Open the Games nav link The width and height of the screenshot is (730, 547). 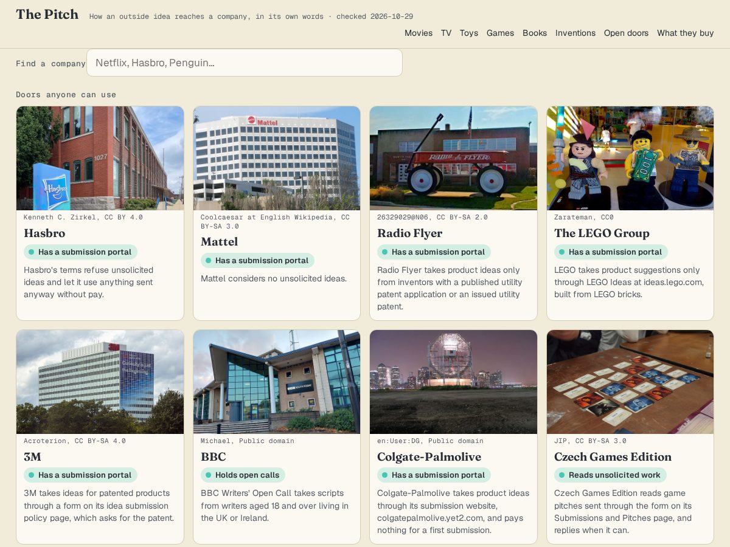coord(500,33)
